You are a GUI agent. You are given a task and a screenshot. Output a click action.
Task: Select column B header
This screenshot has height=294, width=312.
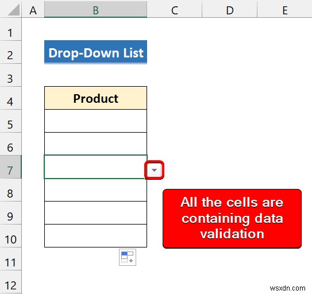point(96,10)
